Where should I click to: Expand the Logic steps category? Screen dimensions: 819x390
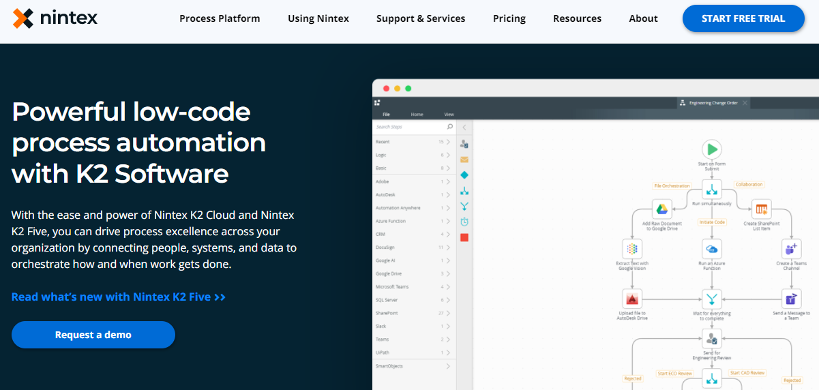click(x=449, y=155)
